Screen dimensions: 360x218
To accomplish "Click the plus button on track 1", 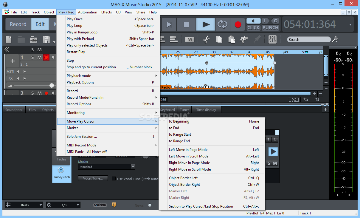I will [13, 61].
